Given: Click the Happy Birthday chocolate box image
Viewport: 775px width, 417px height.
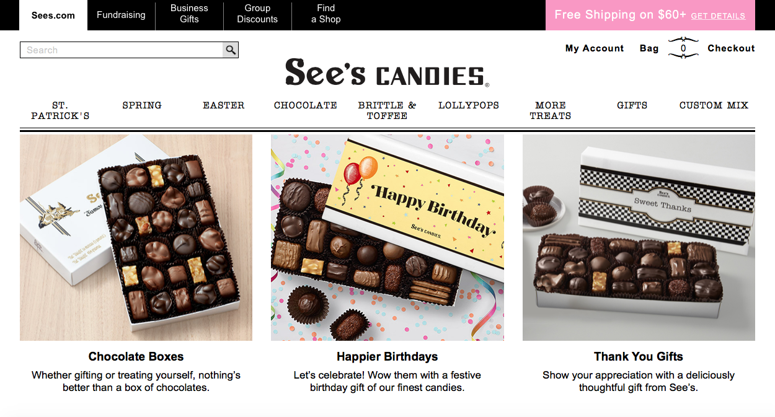Looking at the screenshot, I should 387,237.
